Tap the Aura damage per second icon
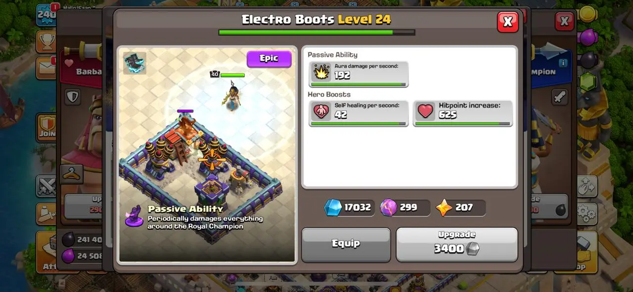The width and height of the screenshot is (633, 292). (x=322, y=72)
